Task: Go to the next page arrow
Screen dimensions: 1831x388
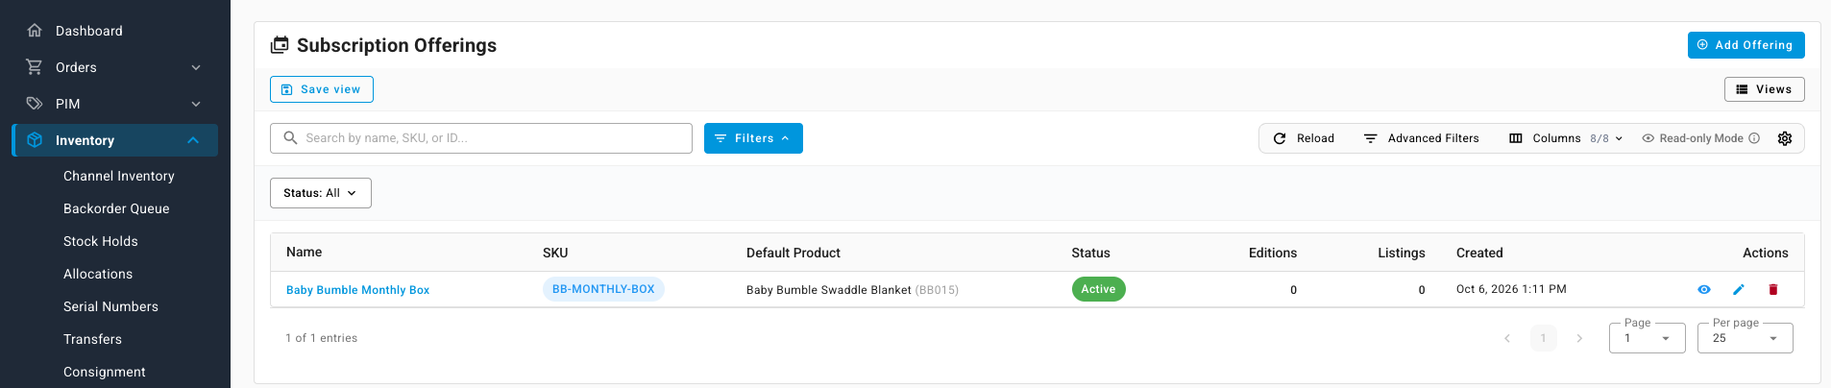Action: pos(1579,338)
